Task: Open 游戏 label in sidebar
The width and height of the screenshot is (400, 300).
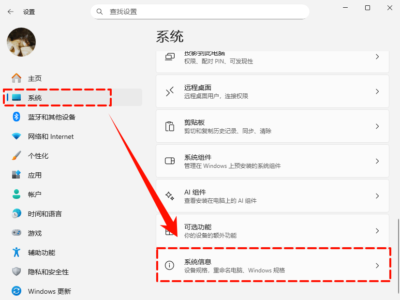Action: coord(35,233)
